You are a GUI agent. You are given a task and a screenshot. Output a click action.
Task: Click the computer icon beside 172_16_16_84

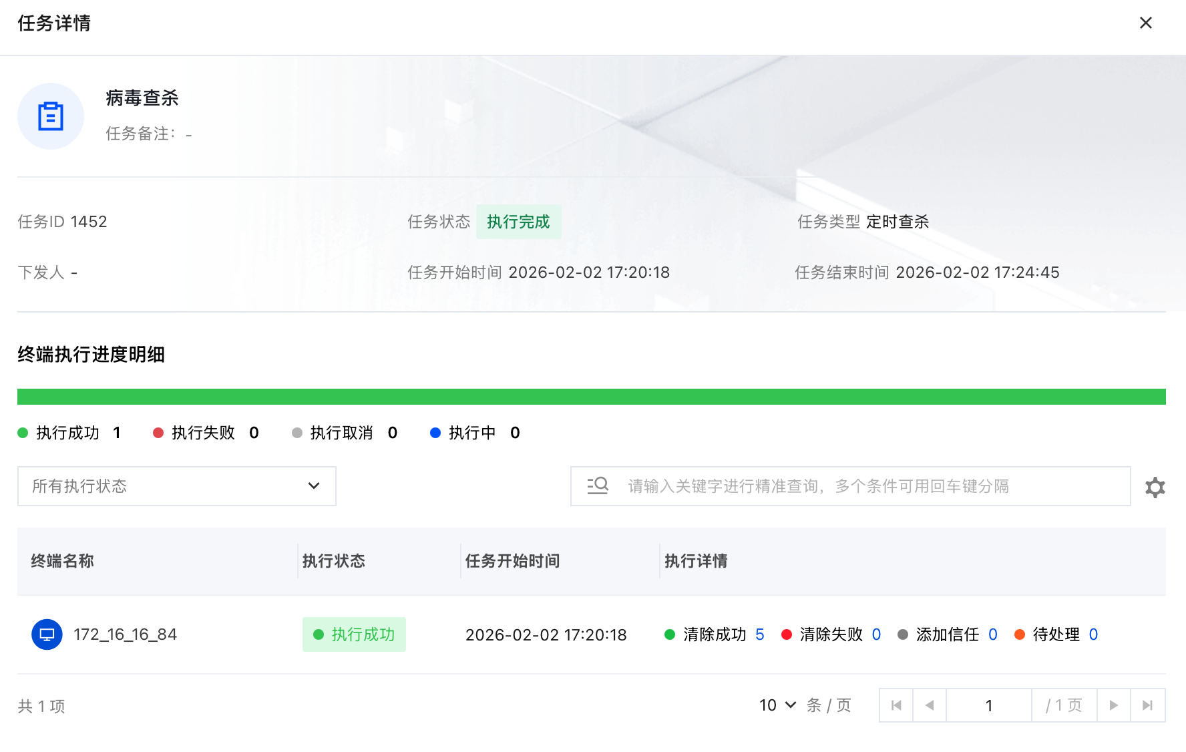coord(47,634)
